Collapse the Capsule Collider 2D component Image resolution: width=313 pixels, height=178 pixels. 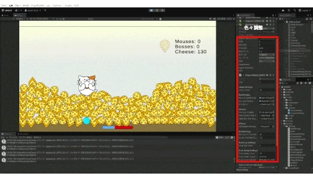(x=237, y=21)
